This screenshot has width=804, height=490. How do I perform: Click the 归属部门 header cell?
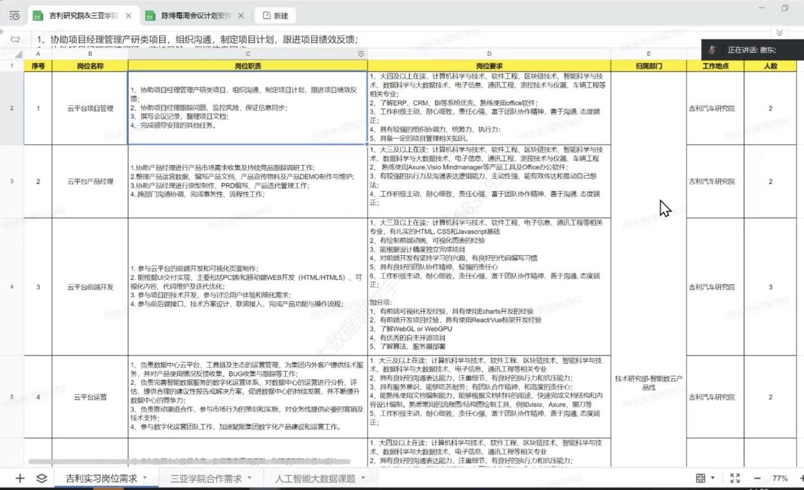pyautogui.click(x=648, y=65)
